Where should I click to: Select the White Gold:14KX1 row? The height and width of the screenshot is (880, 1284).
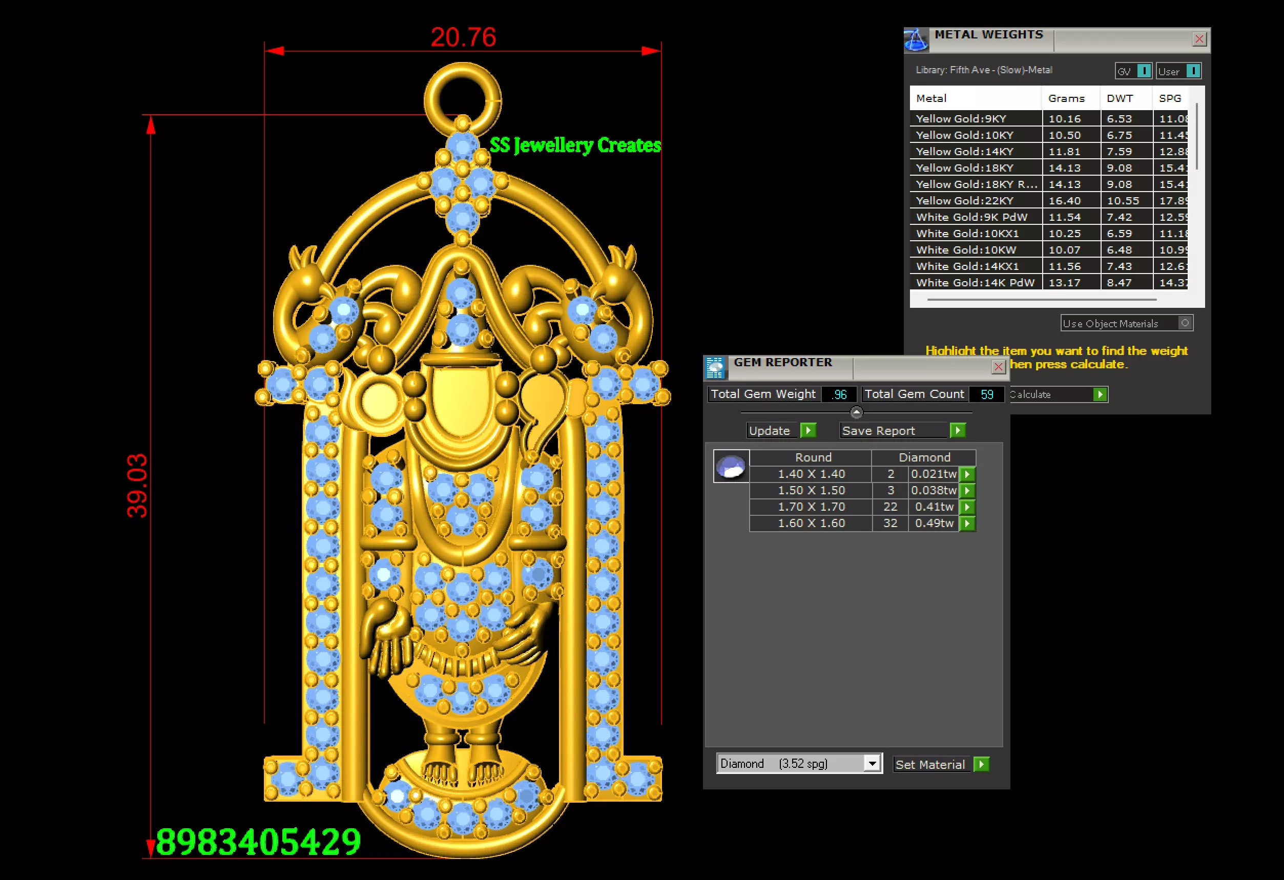coord(1049,266)
